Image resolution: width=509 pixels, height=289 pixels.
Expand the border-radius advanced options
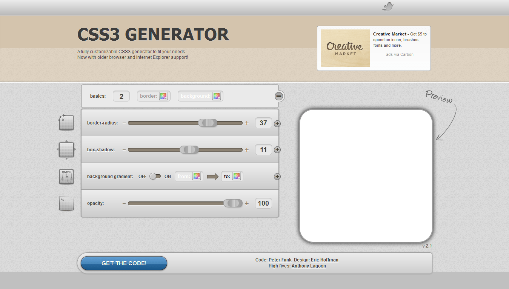277,123
